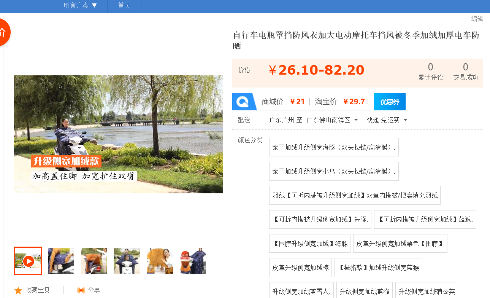
Task: View the second product thumbnail image
Action: (x=61, y=261)
